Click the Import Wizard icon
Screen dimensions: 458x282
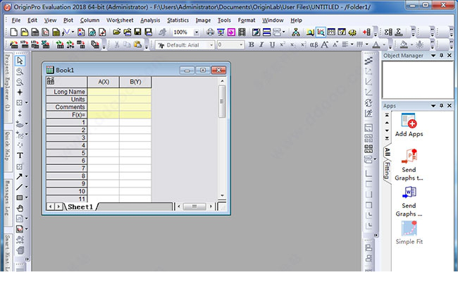pos(13,44)
